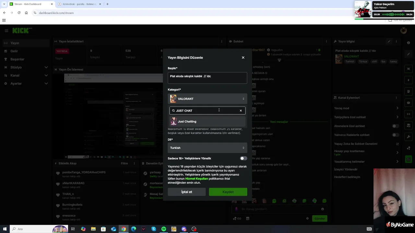Click the Bir mesaj gönderin chat field
This screenshot has height=233, width=415.
279,209
